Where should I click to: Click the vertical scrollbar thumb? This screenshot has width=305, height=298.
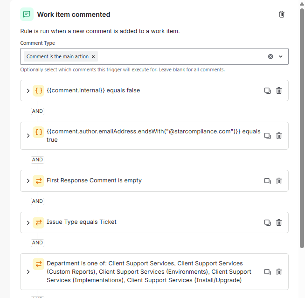pyautogui.click(x=302, y=127)
